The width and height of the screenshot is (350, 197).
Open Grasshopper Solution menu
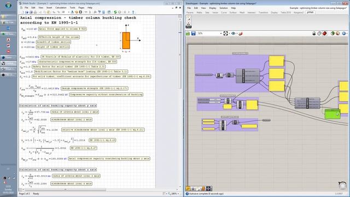[224, 8]
